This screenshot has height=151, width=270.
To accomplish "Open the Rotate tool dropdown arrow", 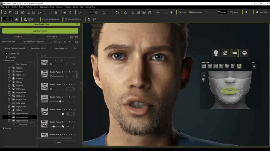I will coord(107,13).
